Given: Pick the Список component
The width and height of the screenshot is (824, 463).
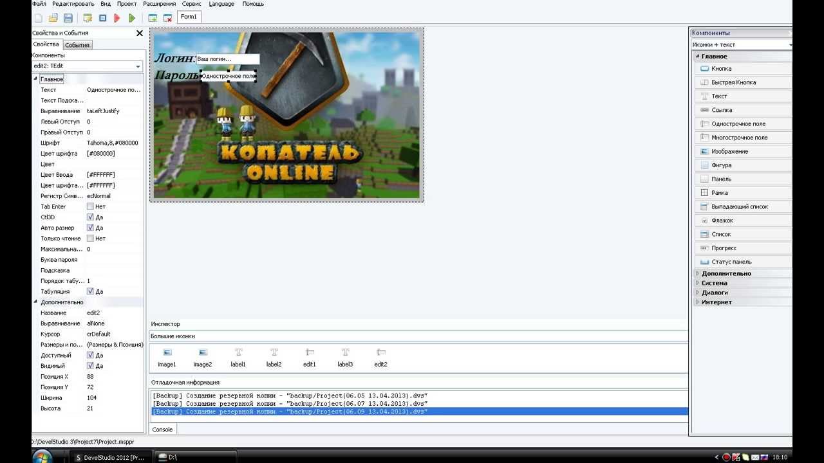Looking at the screenshot, I should click(743, 235).
